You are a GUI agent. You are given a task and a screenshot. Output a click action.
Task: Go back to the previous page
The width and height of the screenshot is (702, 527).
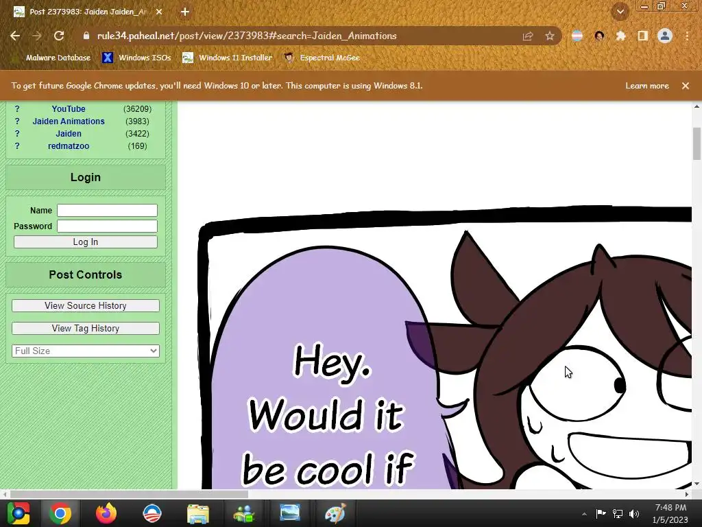[15, 36]
